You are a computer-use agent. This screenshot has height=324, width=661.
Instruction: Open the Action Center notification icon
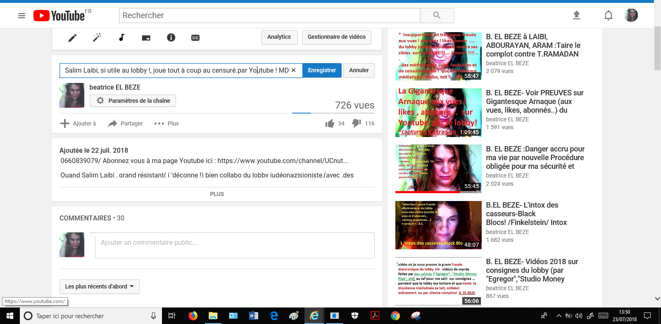(648, 316)
